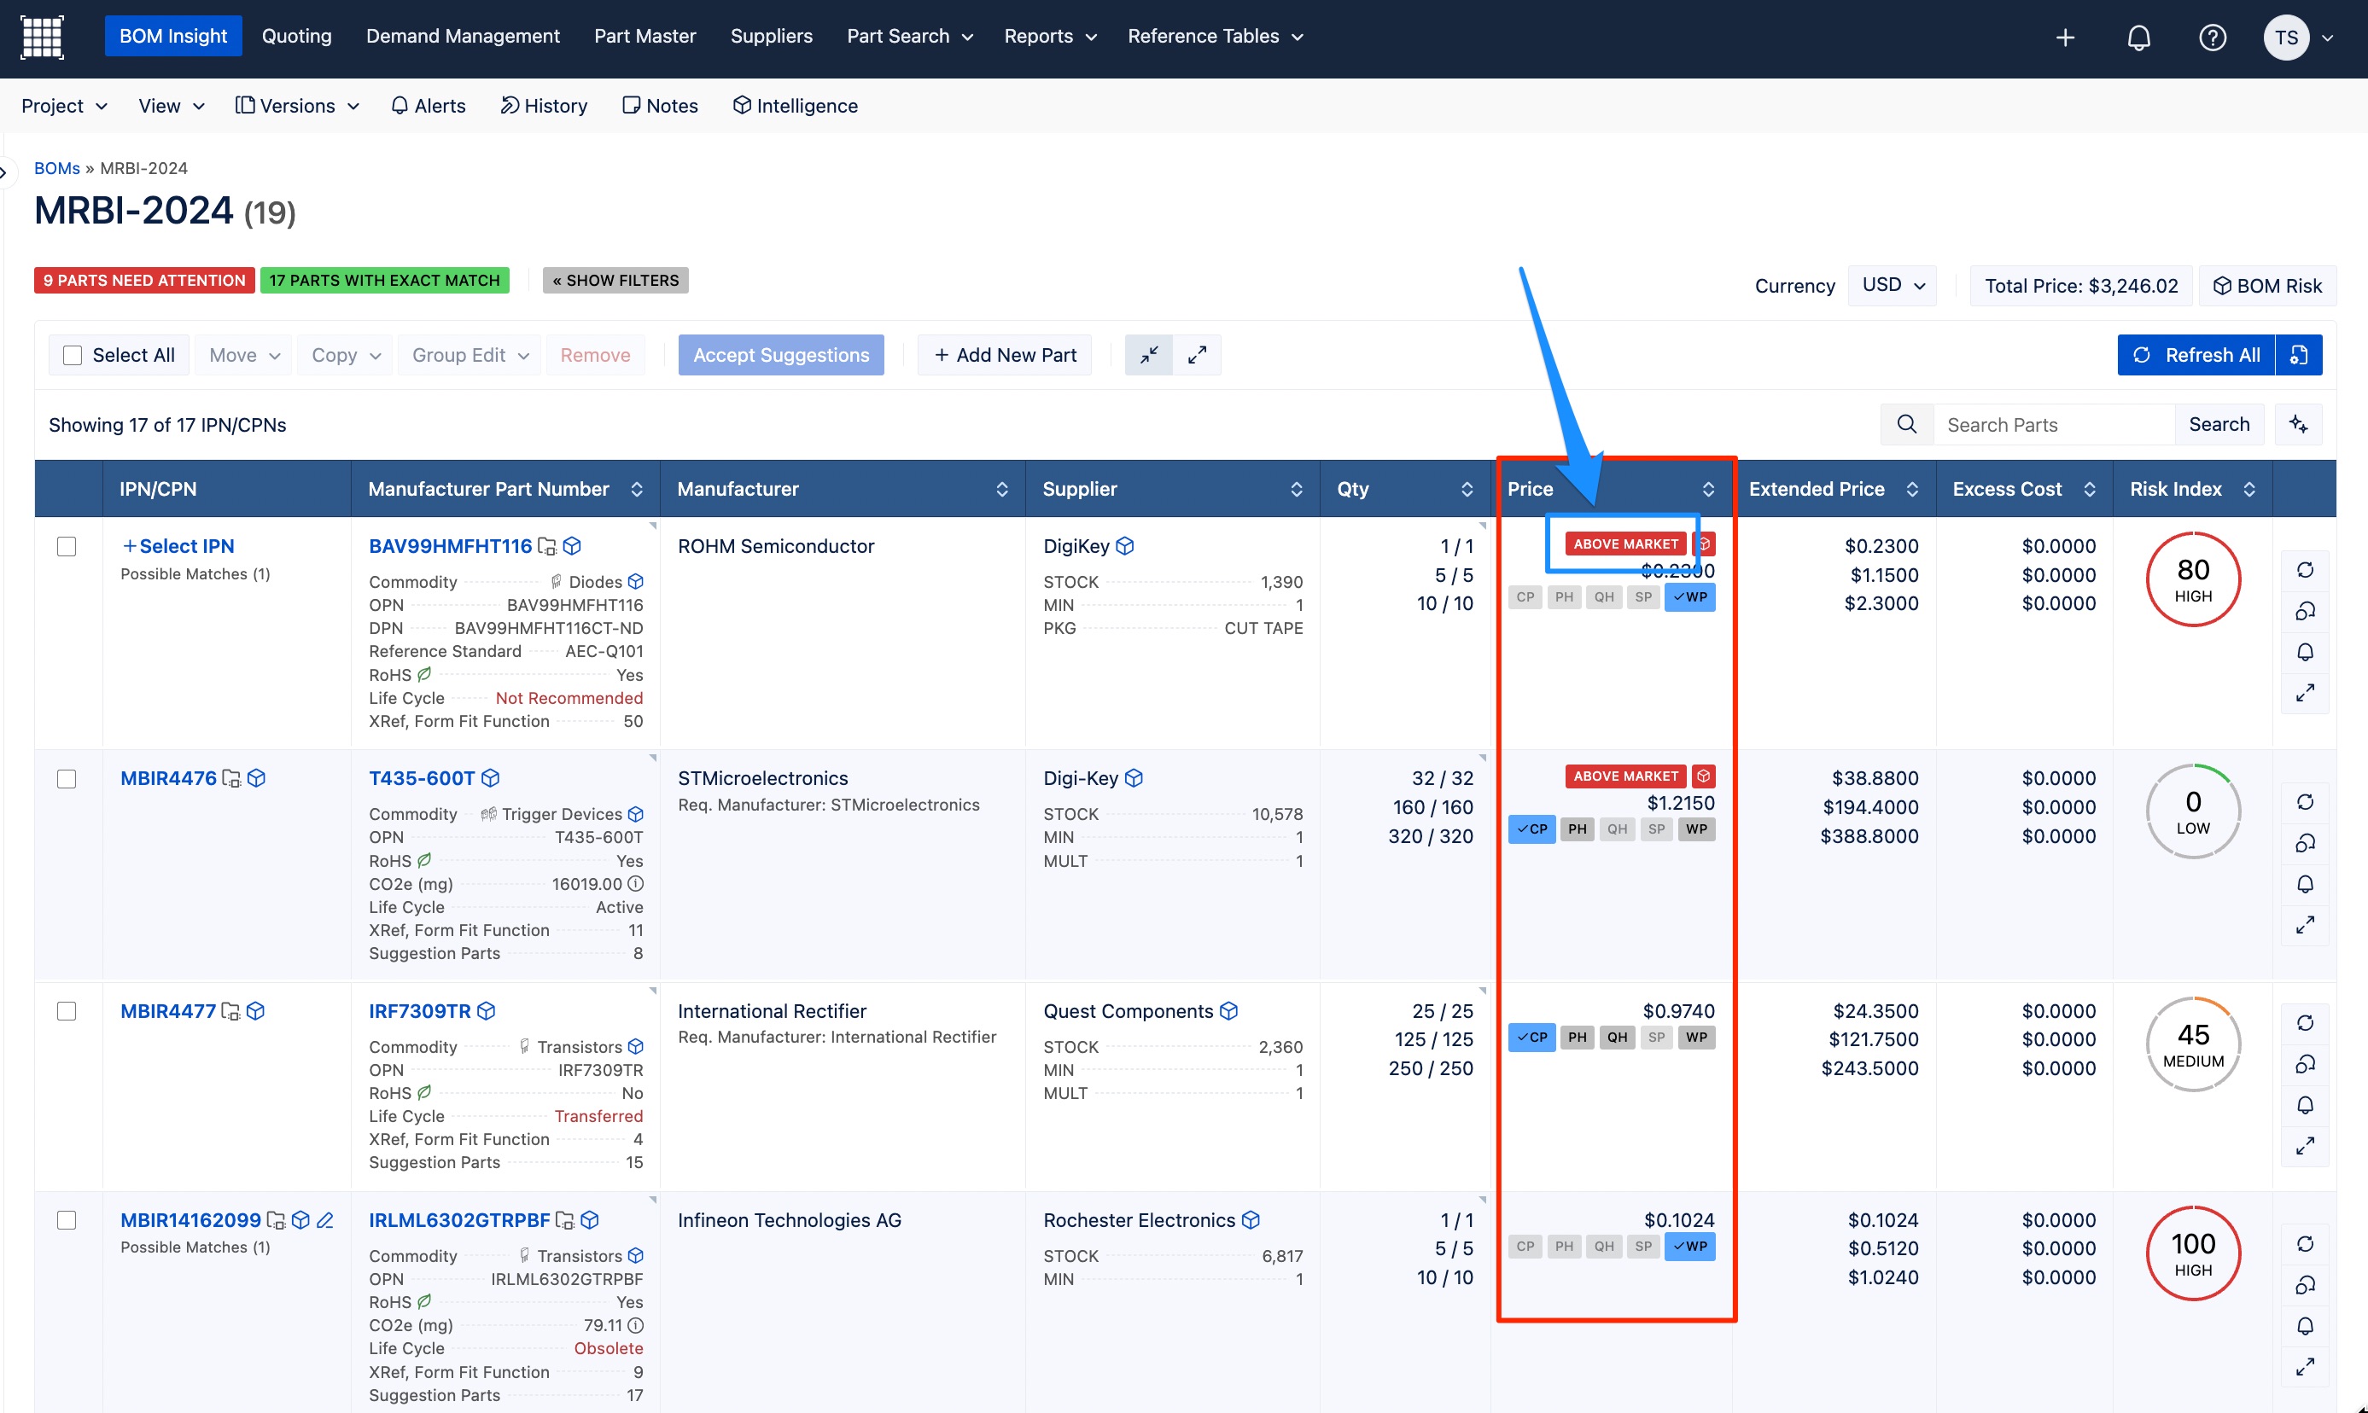This screenshot has height=1413, width=2368.
Task: Click copy icon next to BAV99HMFHT116
Action: [x=546, y=547]
